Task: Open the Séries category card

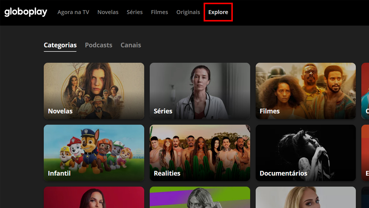Action: coord(200,91)
